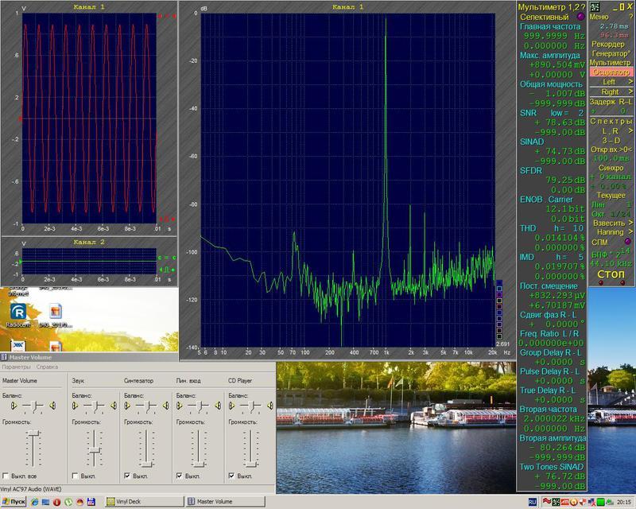Click Internet Explorer quick launch icon

(35, 502)
